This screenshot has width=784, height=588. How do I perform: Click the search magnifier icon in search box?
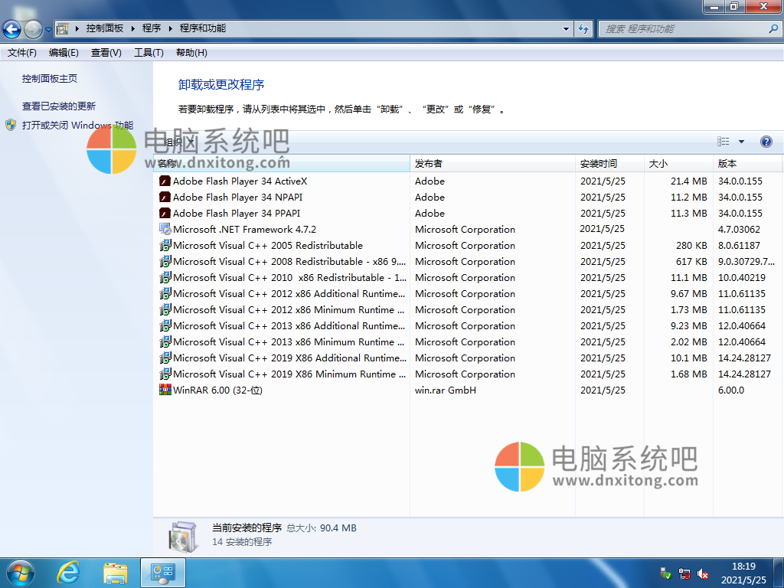pos(772,29)
